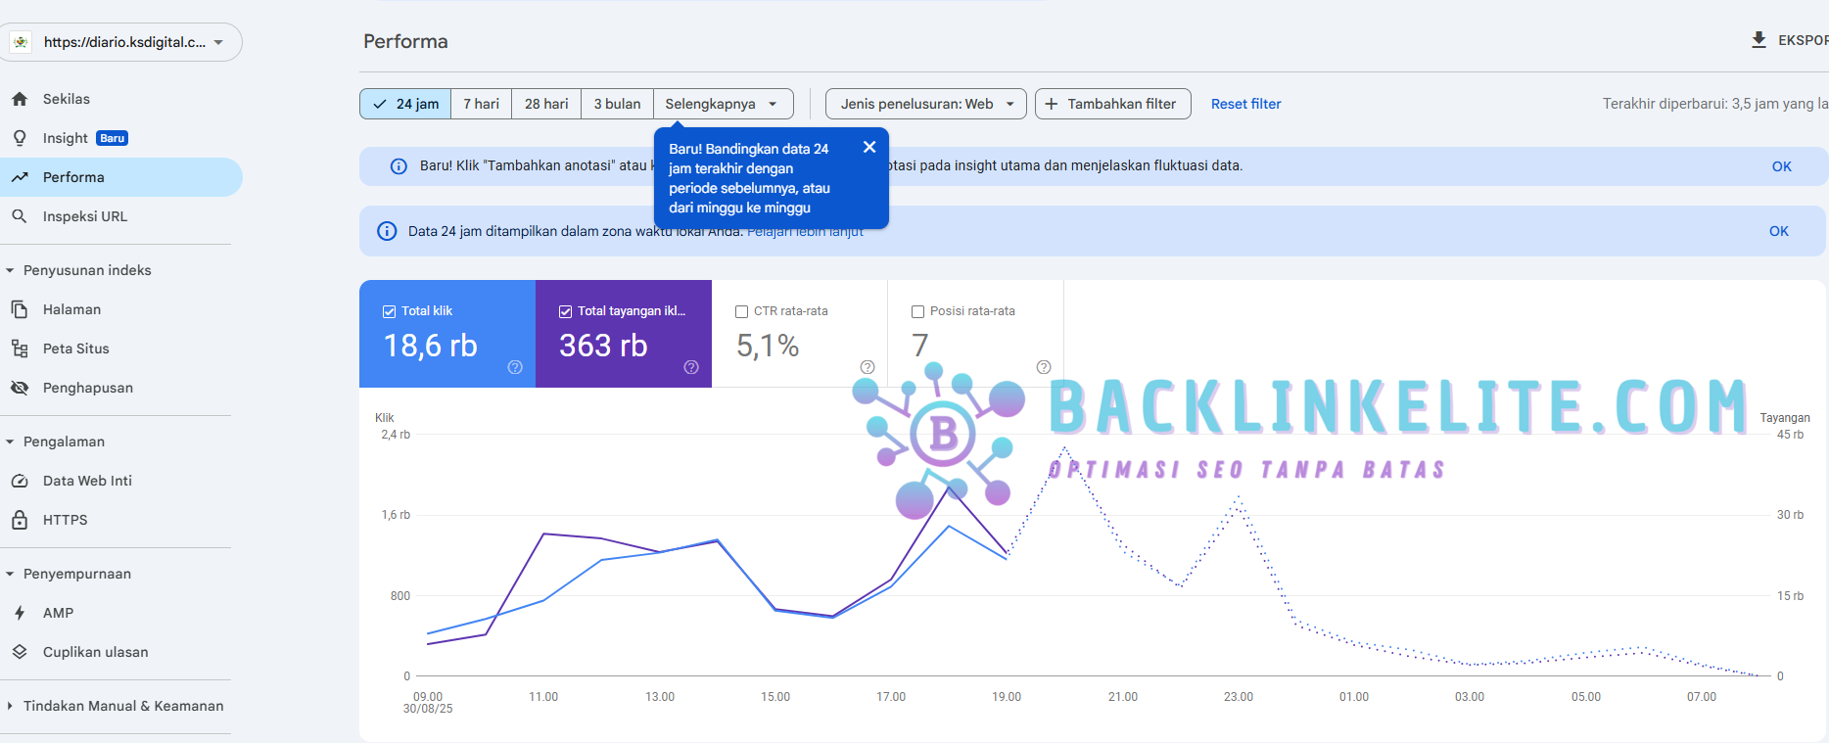Screen dimensions: 1829x743
Task: Collapse the Penyusunan indeks section
Action: (x=10, y=270)
